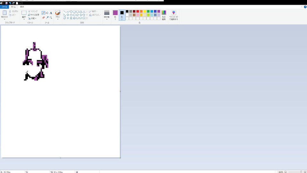Viewport: 307px width, 173px height.
Task: Select the Pencil tool
Action: [x=43, y=13]
